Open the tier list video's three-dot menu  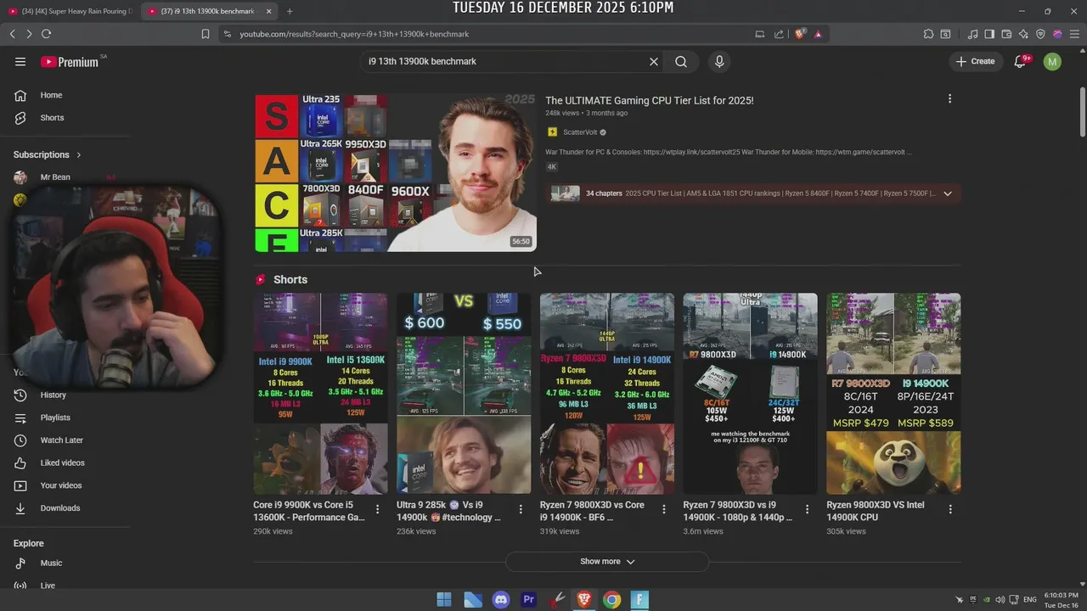pos(949,98)
